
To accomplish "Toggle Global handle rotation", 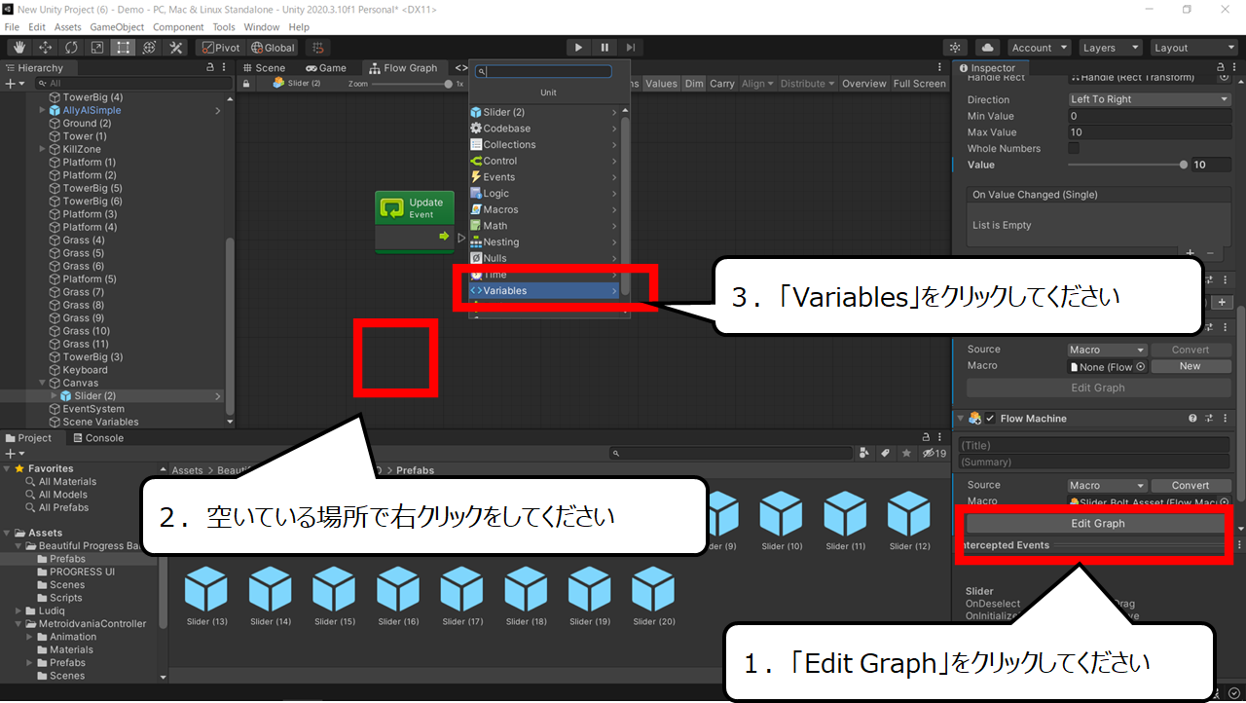I will (x=273, y=48).
